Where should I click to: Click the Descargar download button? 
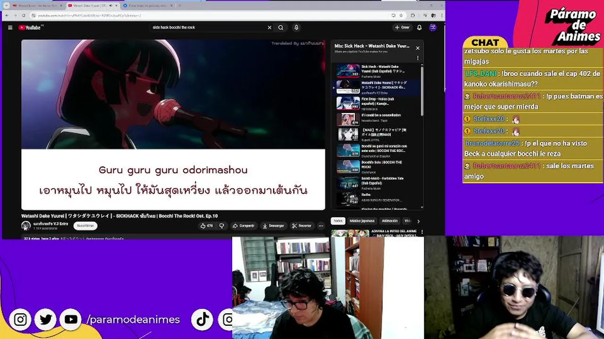[273, 226]
